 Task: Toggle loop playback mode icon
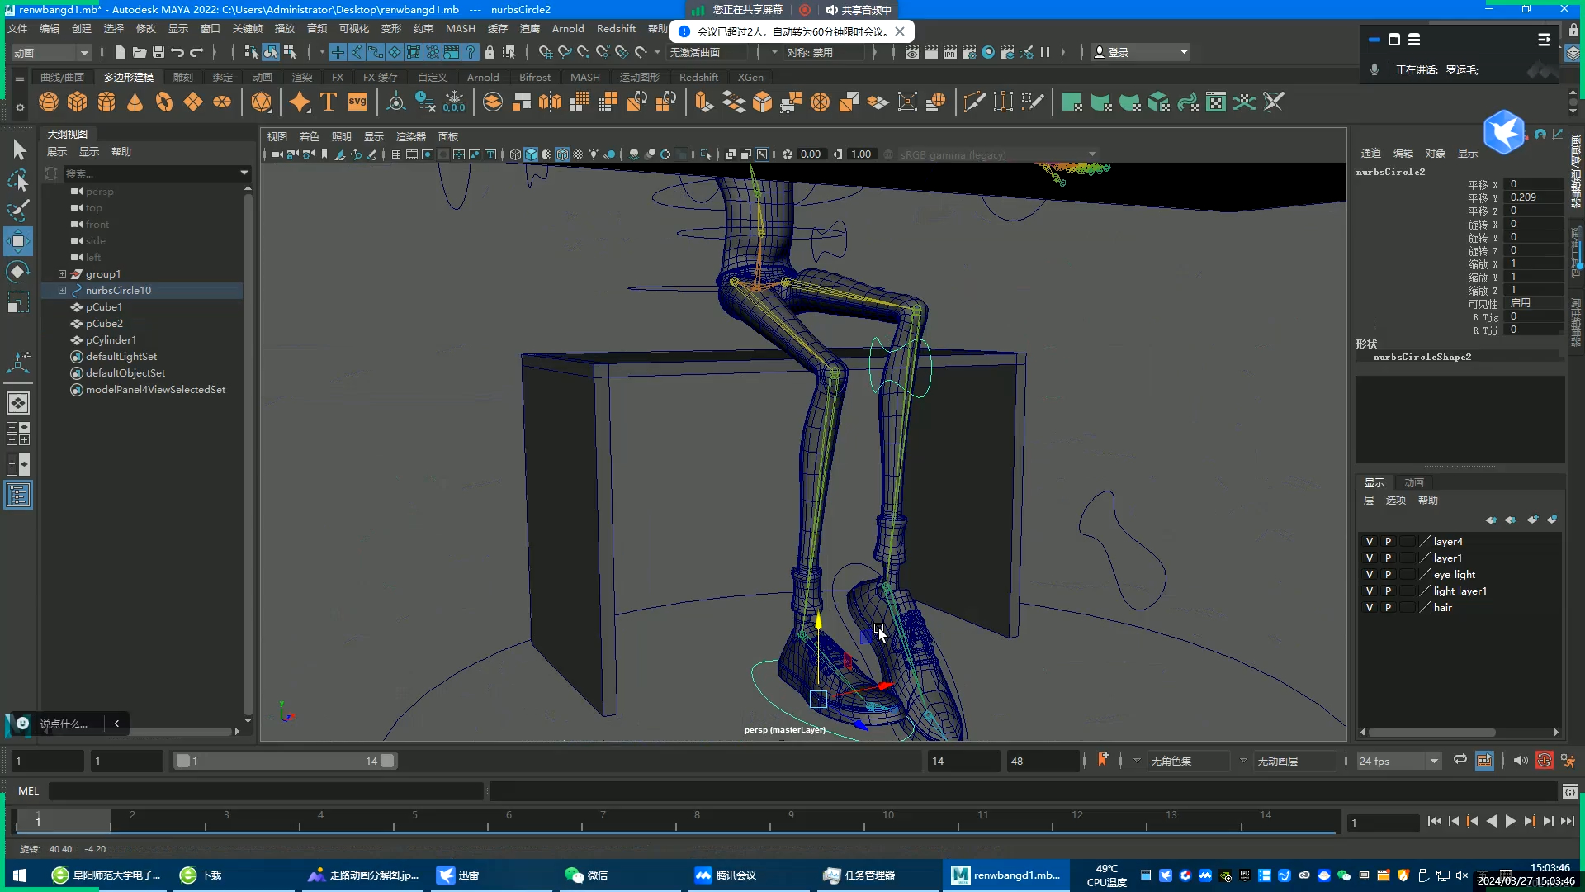click(x=1460, y=761)
